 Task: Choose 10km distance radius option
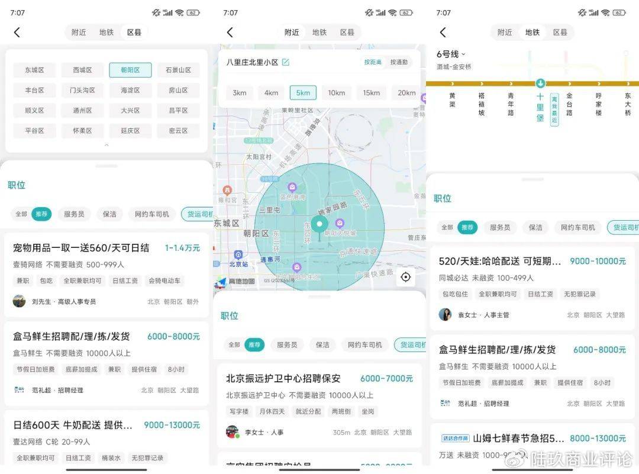337,93
